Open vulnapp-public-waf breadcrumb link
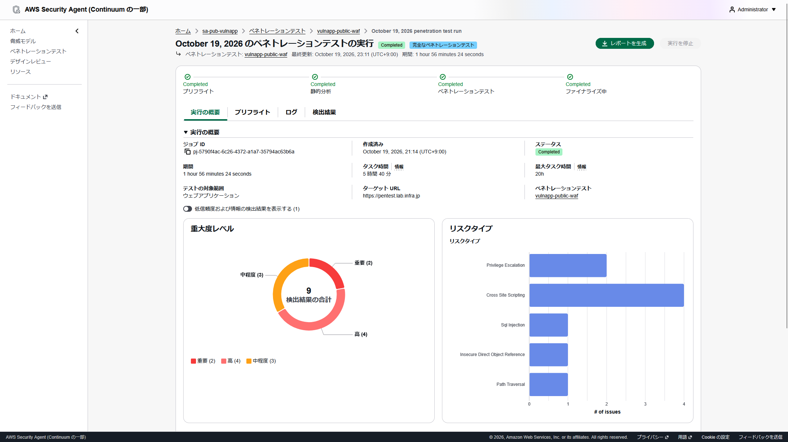The width and height of the screenshot is (788, 442). (338, 31)
